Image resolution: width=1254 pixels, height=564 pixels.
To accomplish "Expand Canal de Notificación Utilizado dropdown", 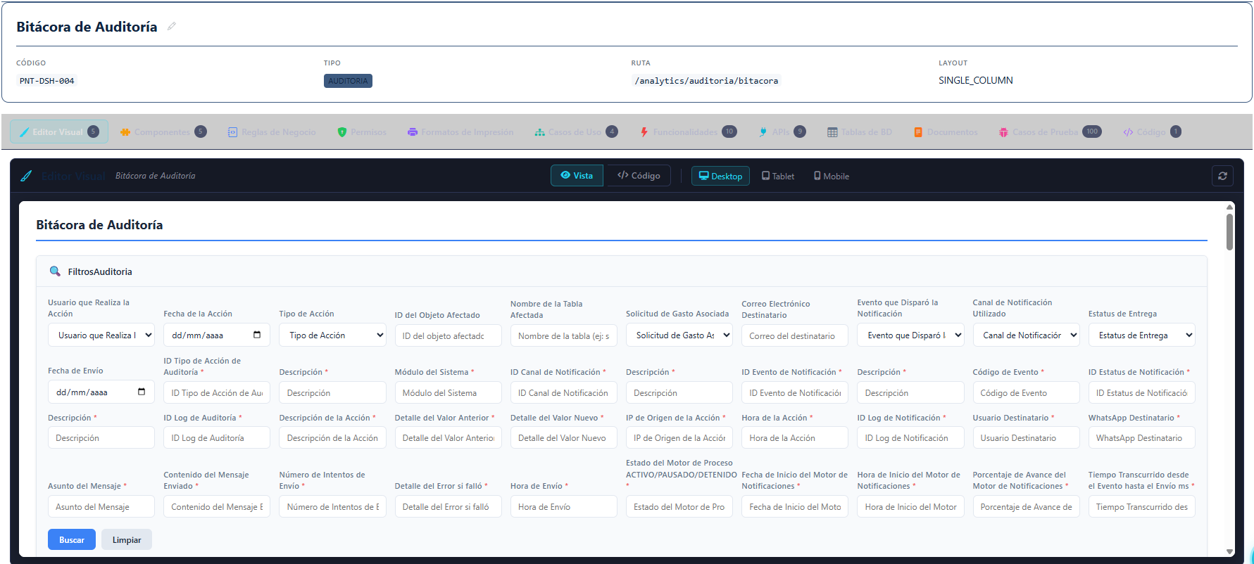I will pyautogui.click(x=1026, y=335).
